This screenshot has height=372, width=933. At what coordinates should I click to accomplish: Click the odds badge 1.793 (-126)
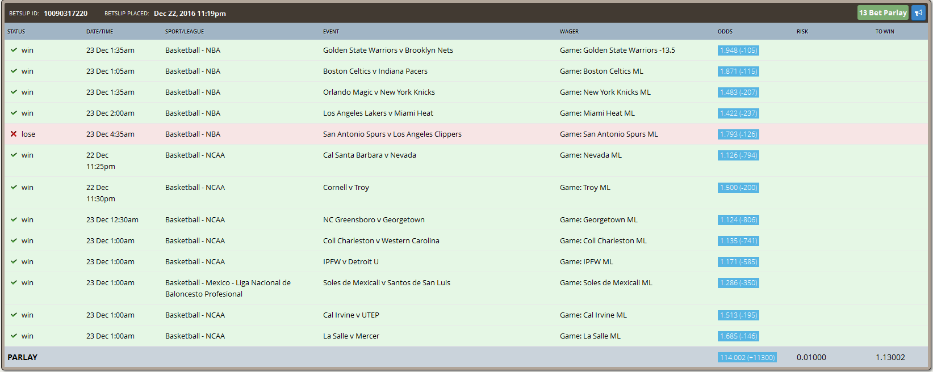click(738, 134)
